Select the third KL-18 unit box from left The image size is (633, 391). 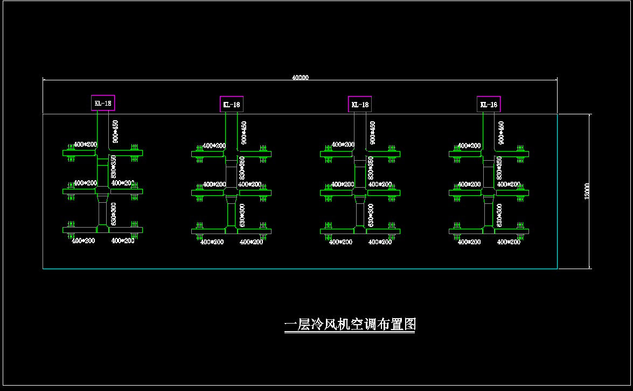pos(360,104)
